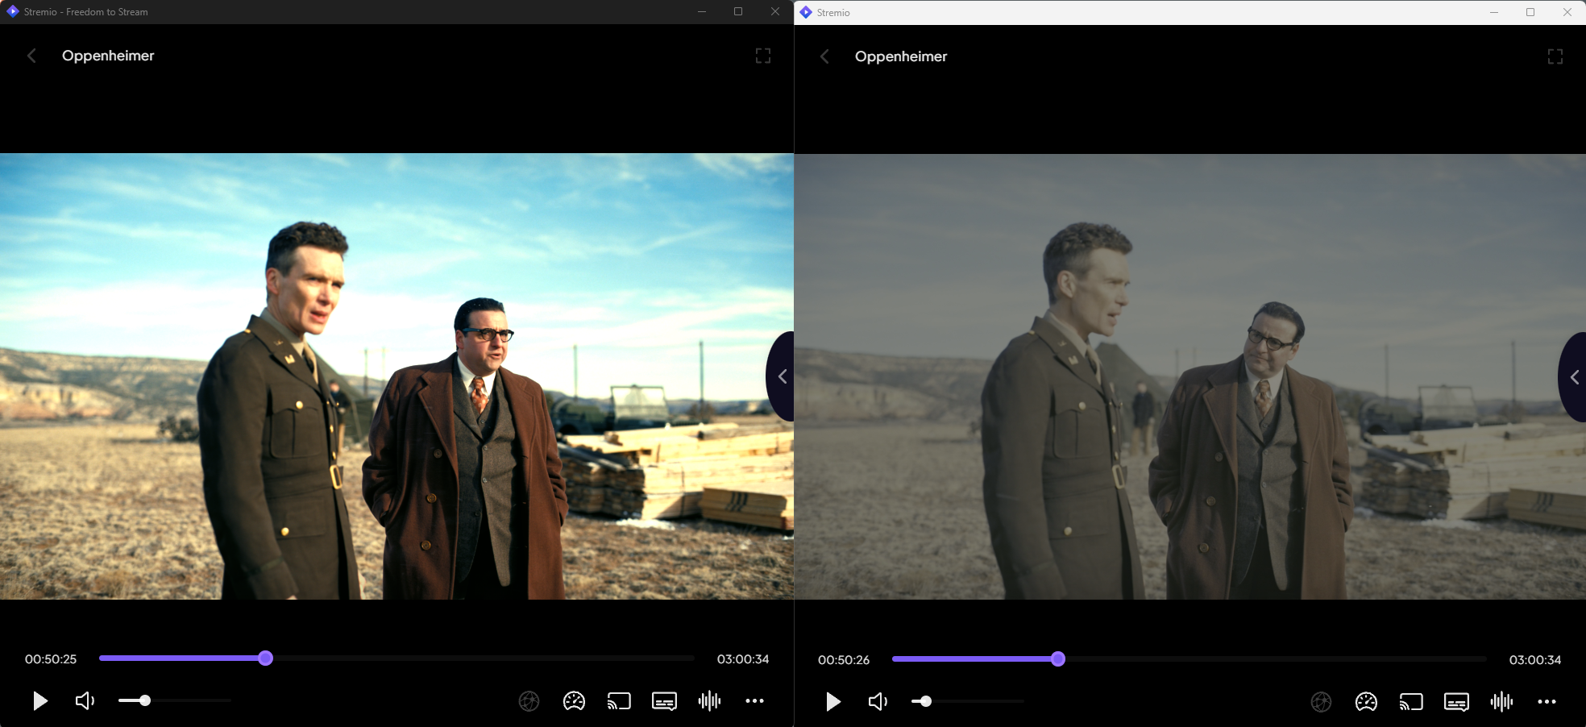Click Oppenheimer title in right window

(901, 56)
